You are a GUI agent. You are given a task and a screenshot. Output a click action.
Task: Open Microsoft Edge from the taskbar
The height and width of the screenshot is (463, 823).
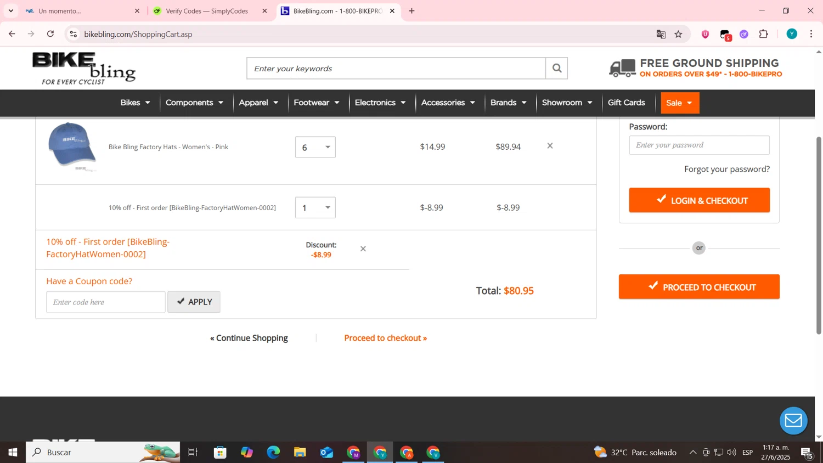tap(273, 453)
